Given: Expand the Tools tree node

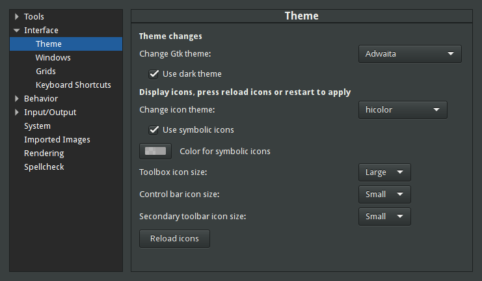Looking at the screenshot, I should [x=17, y=17].
